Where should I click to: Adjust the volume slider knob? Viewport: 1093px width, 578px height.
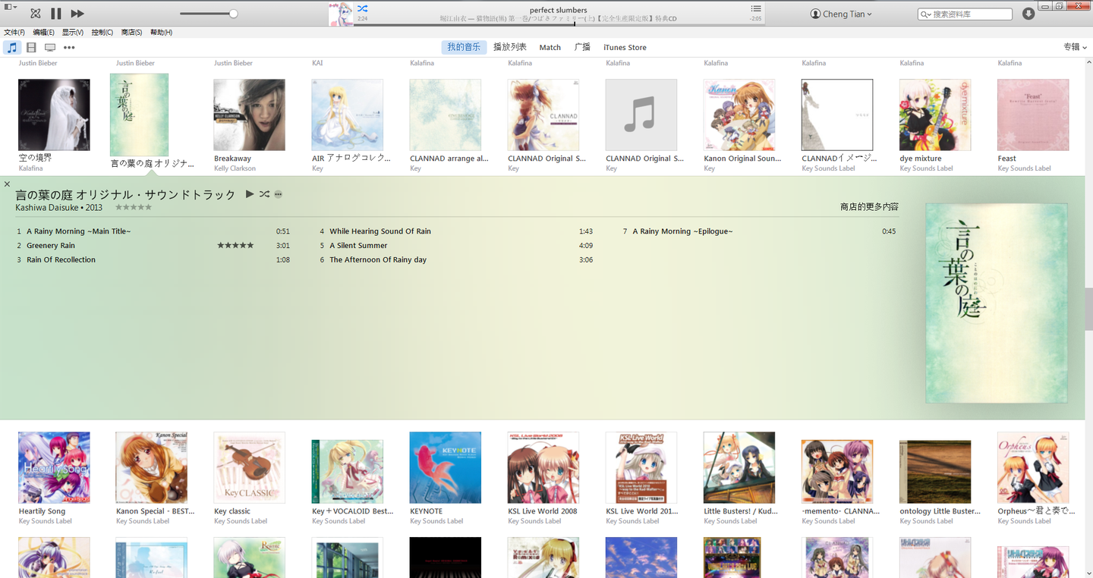point(233,14)
